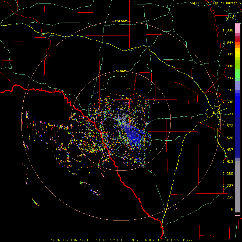242x242 pixels.
Task: Click the 0.840 color scale value
Action: [x=228, y=66]
